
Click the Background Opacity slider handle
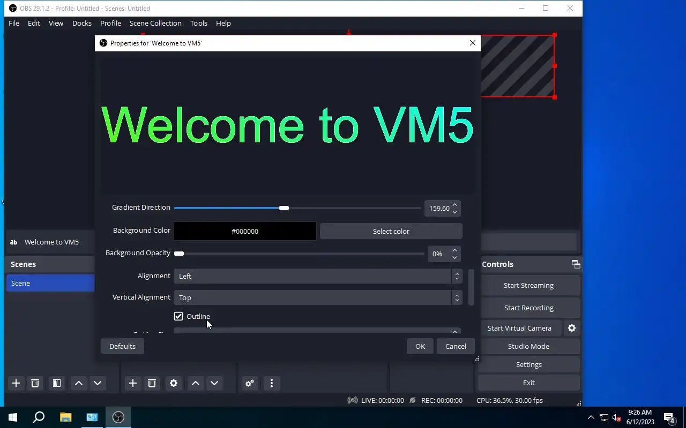(179, 254)
